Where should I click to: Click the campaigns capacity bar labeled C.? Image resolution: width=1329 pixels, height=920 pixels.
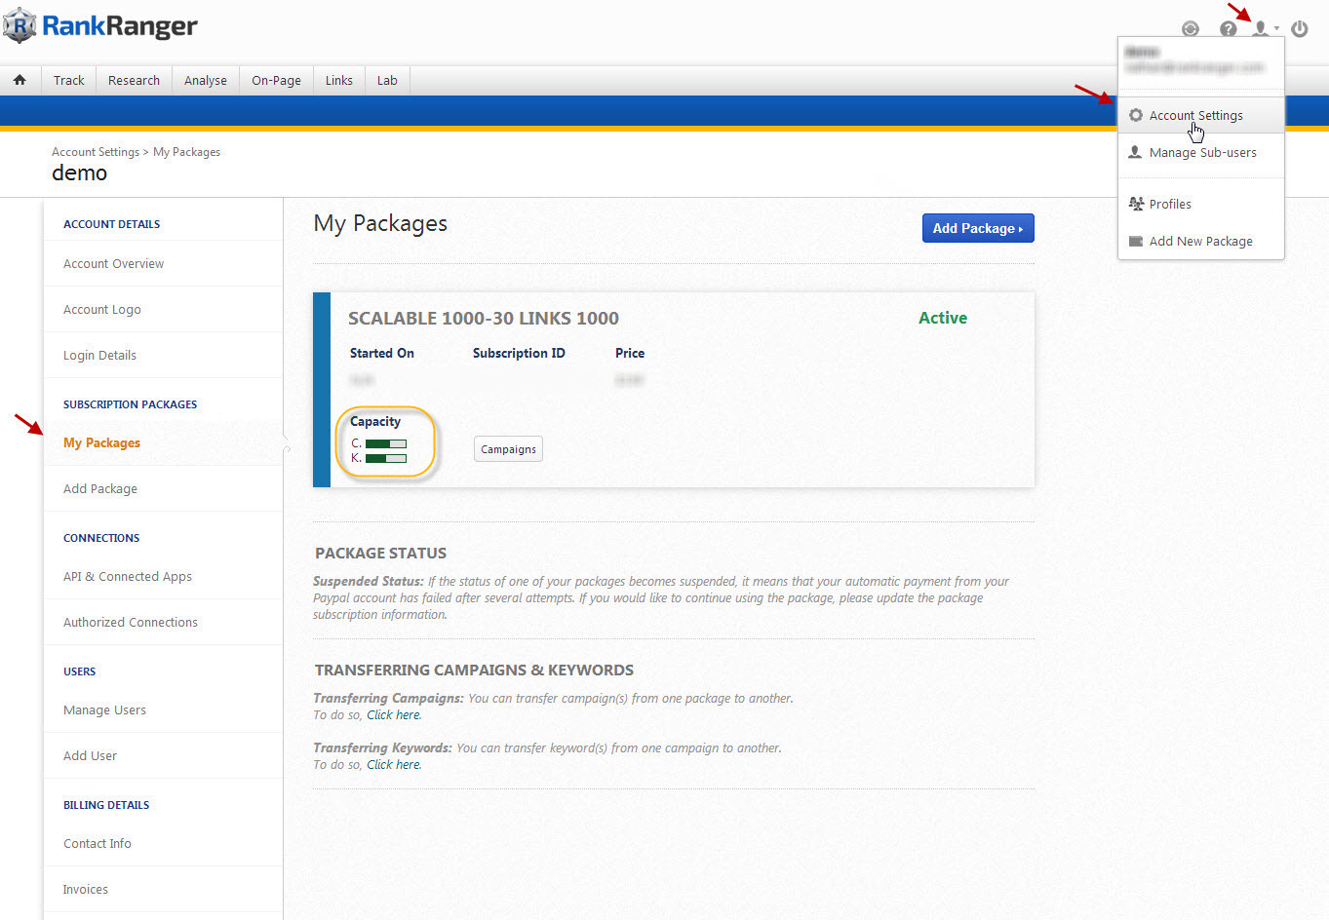click(x=385, y=443)
